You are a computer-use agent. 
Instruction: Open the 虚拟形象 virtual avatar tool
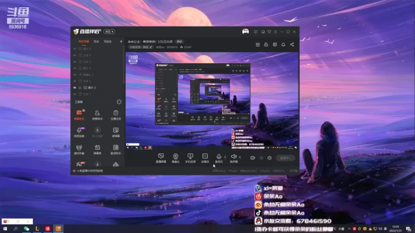click(79, 149)
